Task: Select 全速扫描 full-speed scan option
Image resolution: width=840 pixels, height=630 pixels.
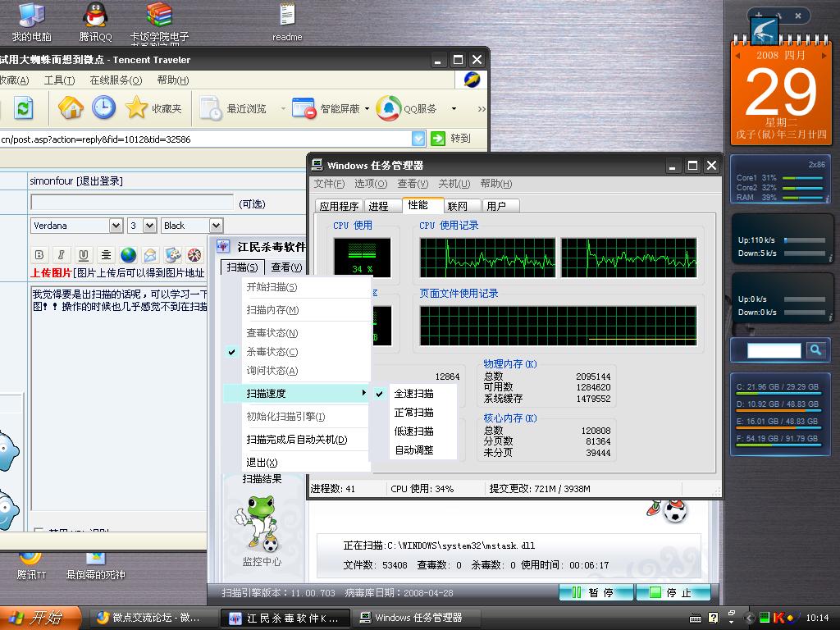Action: [413, 394]
